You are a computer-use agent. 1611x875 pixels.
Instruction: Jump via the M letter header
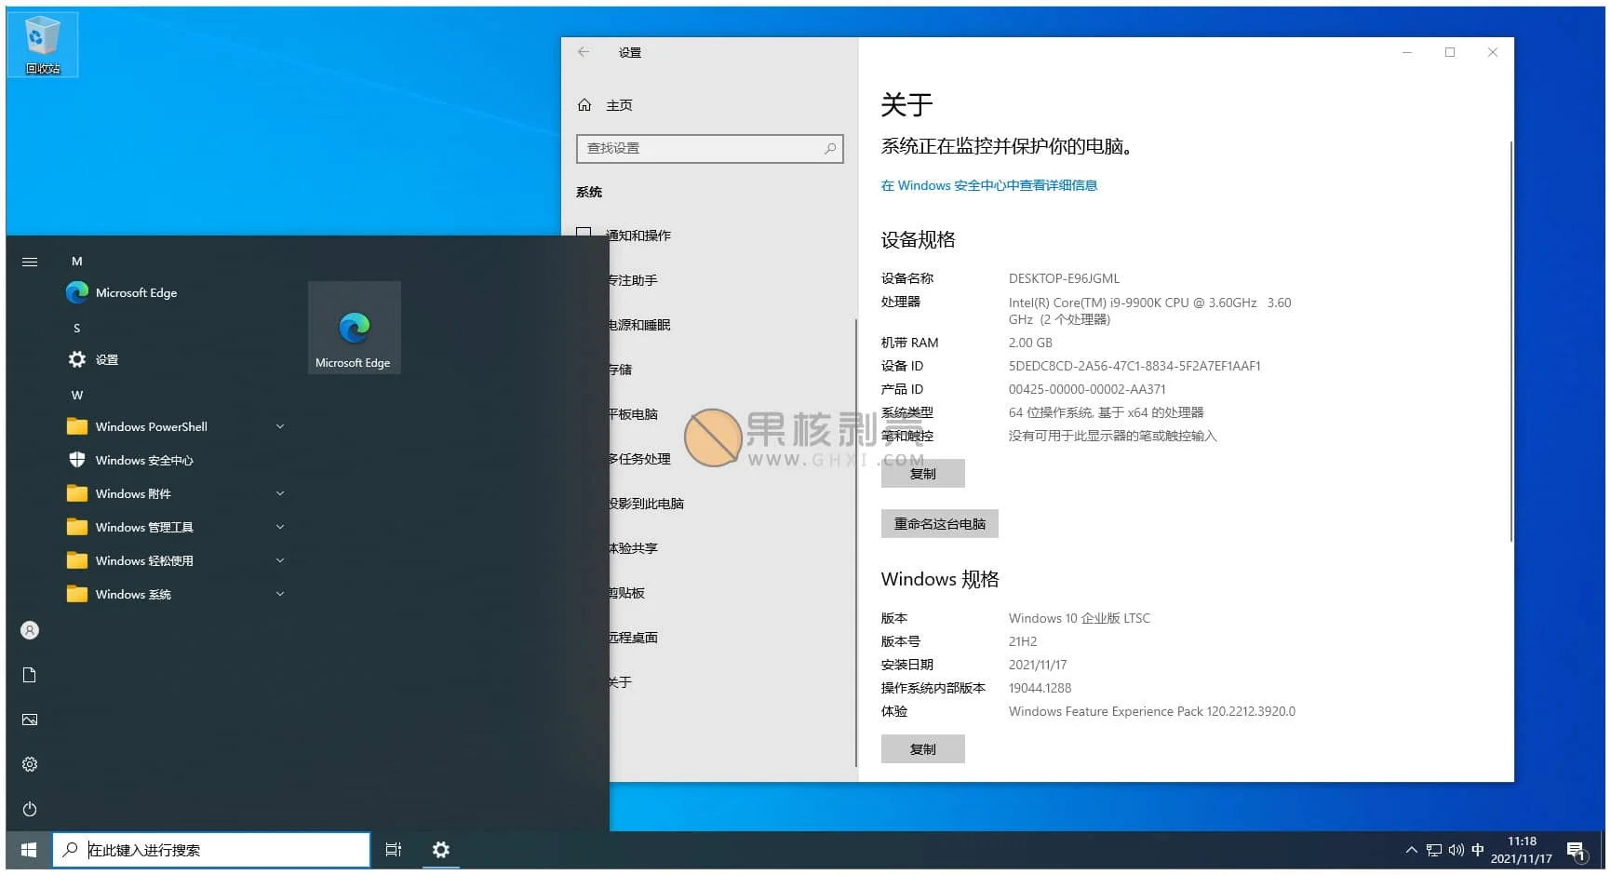77,262
